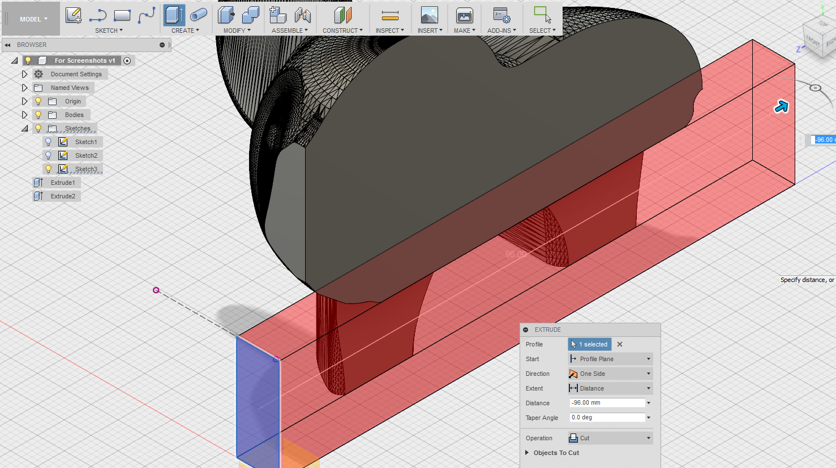Toggle Bodies folder visibility lightbulb
The width and height of the screenshot is (836, 468).
[x=38, y=115]
